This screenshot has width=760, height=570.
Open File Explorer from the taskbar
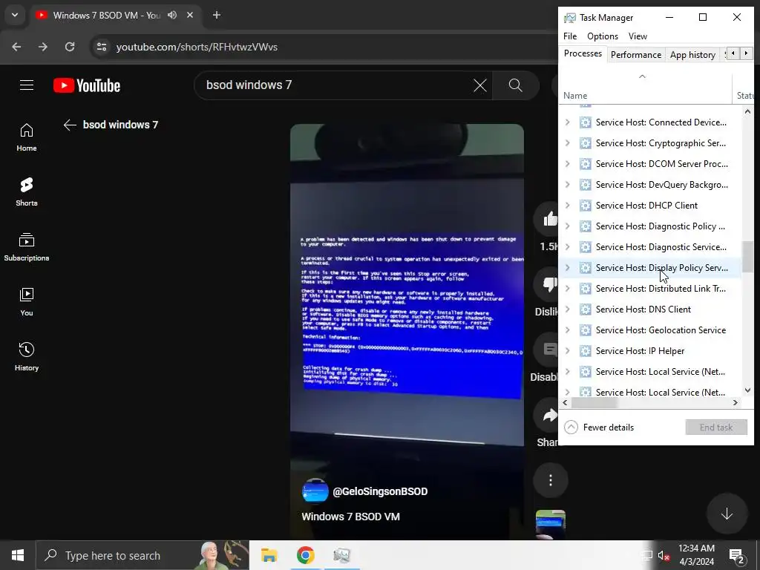pyautogui.click(x=269, y=555)
